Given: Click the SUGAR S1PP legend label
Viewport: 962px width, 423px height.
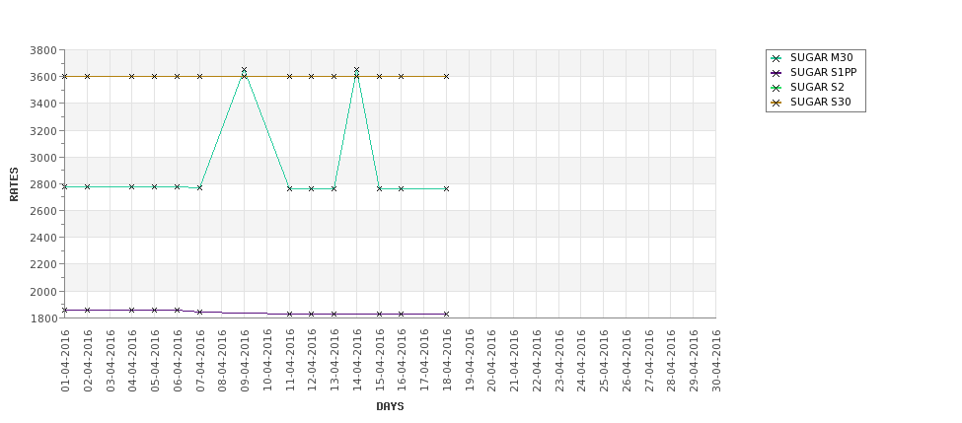Looking at the screenshot, I should (x=823, y=72).
